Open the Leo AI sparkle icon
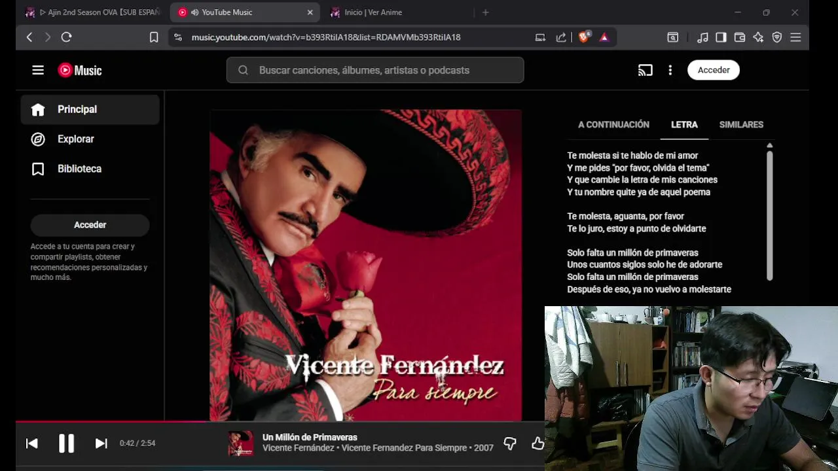The height and width of the screenshot is (471, 838). (x=758, y=37)
